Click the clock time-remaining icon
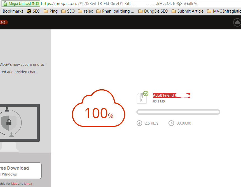241x187 pixels. coord(171,123)
